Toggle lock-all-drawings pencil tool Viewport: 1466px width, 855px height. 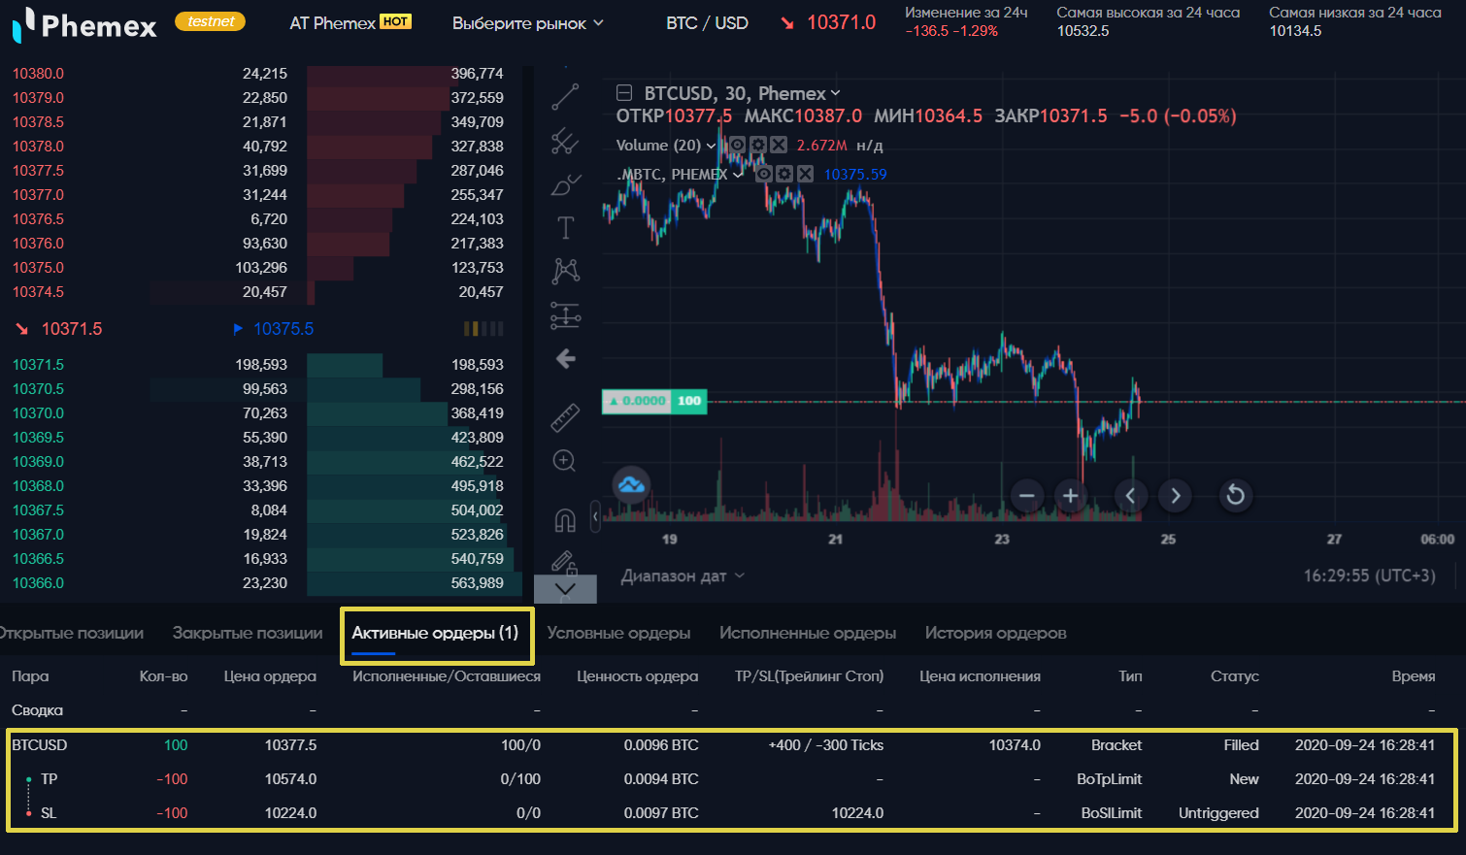565,563
